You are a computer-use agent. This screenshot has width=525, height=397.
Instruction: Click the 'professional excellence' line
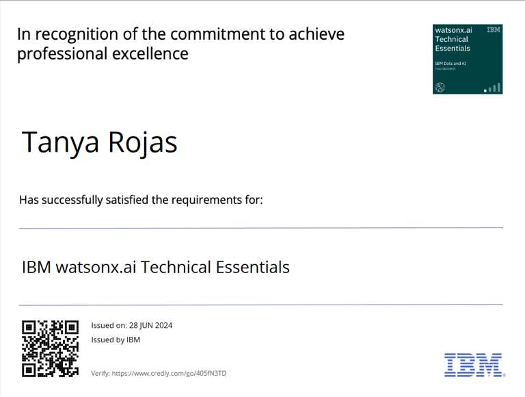click(x=103, y=54)
